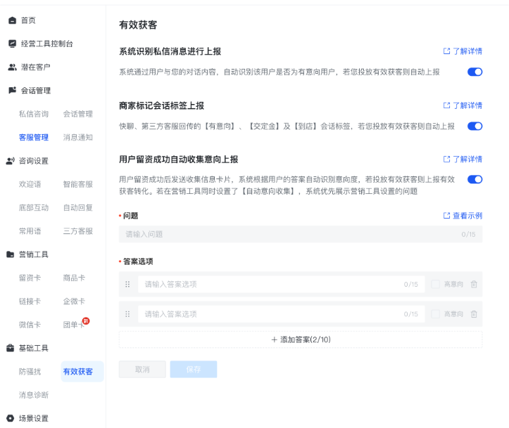Check 高意向 for second answer option
509x428 pixels.
435,314
